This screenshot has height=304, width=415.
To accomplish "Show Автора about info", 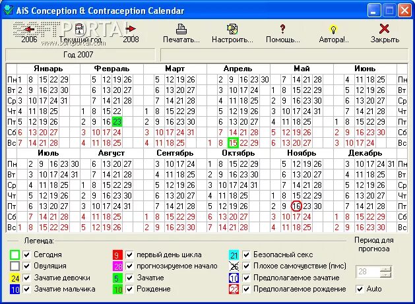I will (333, 34).
